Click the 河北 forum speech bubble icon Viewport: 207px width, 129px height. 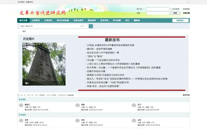point(78,121)
